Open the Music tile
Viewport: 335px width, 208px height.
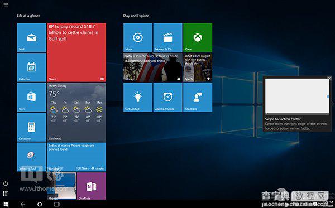point(138,37)
